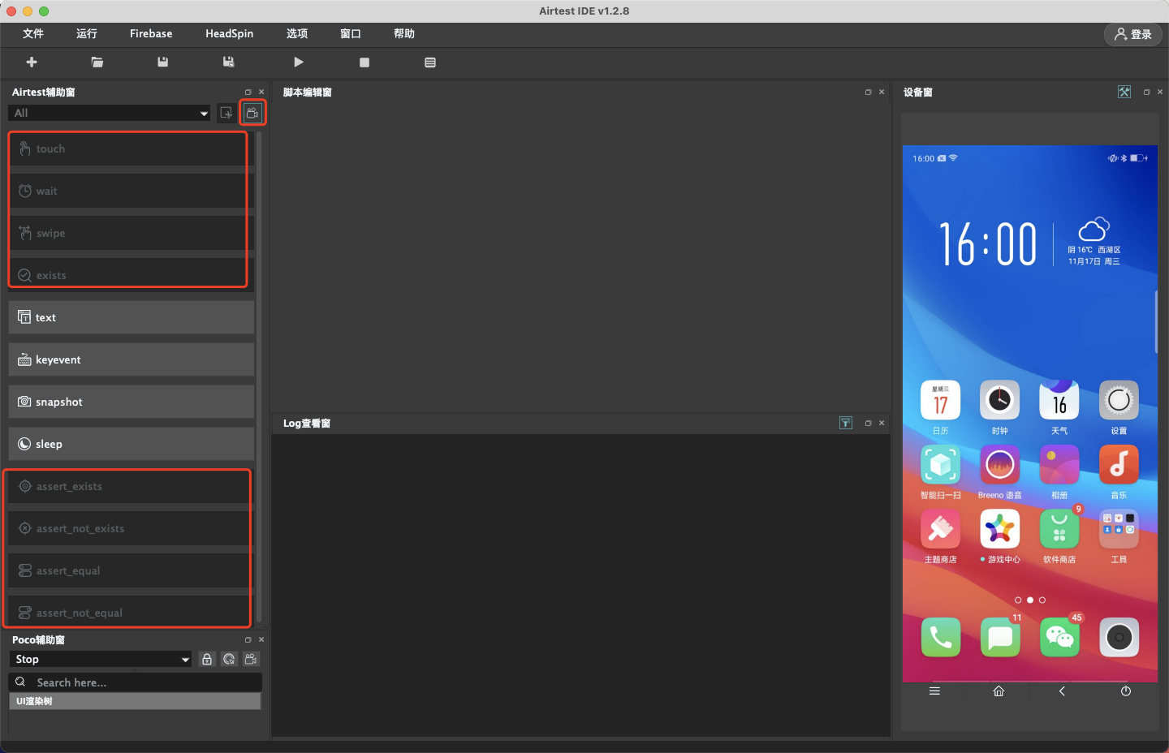This screenshot has width=1169, height=753.
Task: Click the text command button
Action: point(132,317)
